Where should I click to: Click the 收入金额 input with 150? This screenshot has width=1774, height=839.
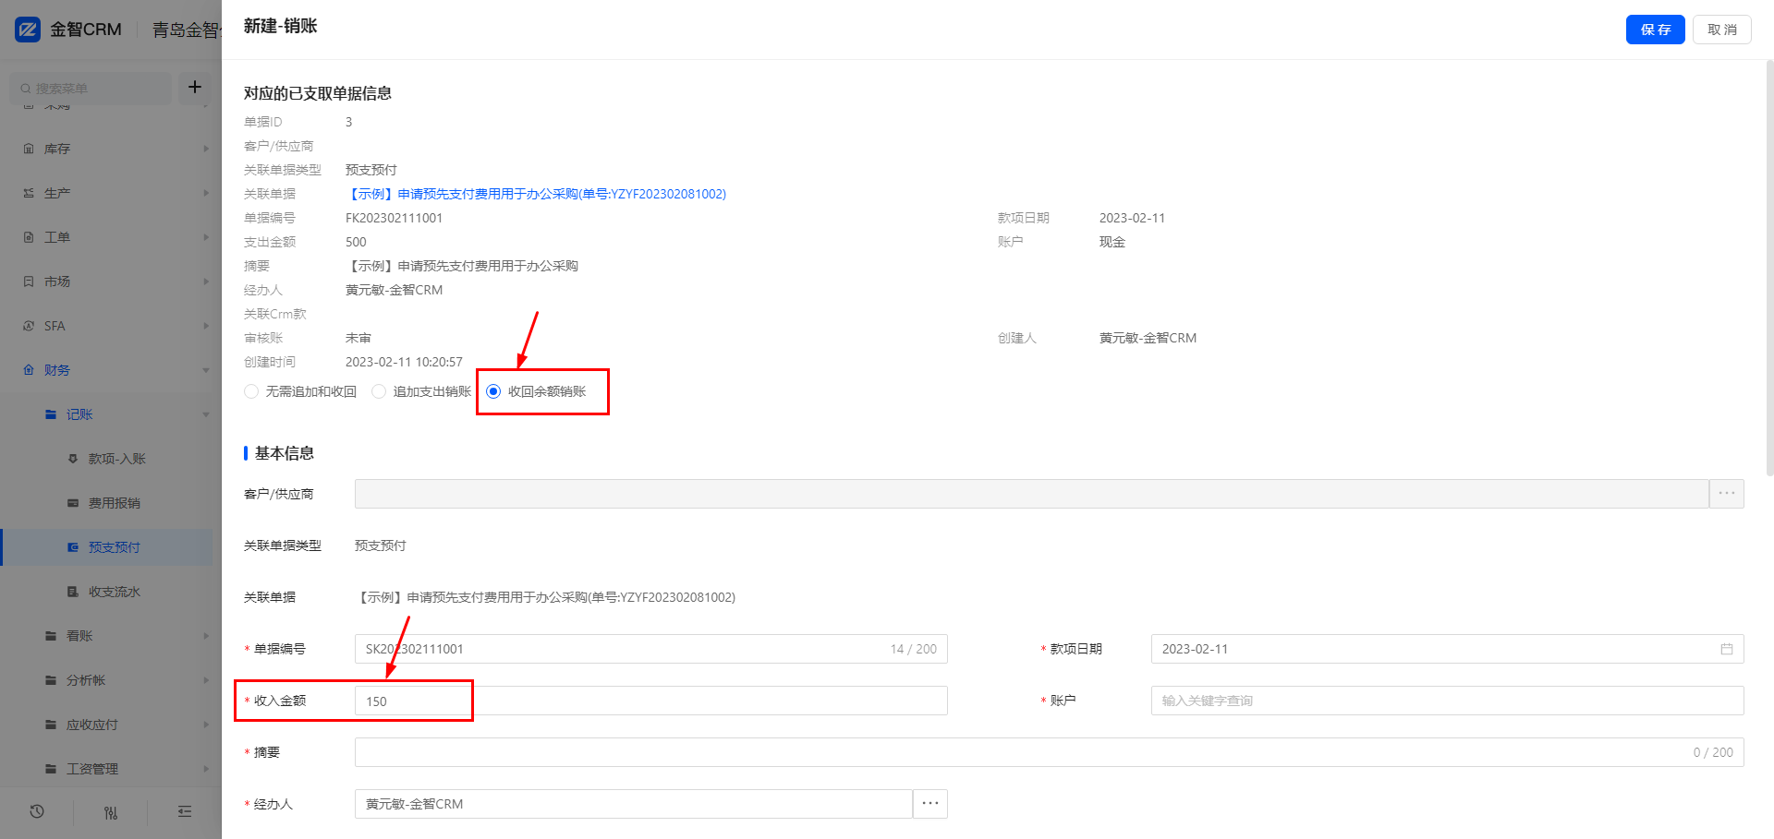651,701
